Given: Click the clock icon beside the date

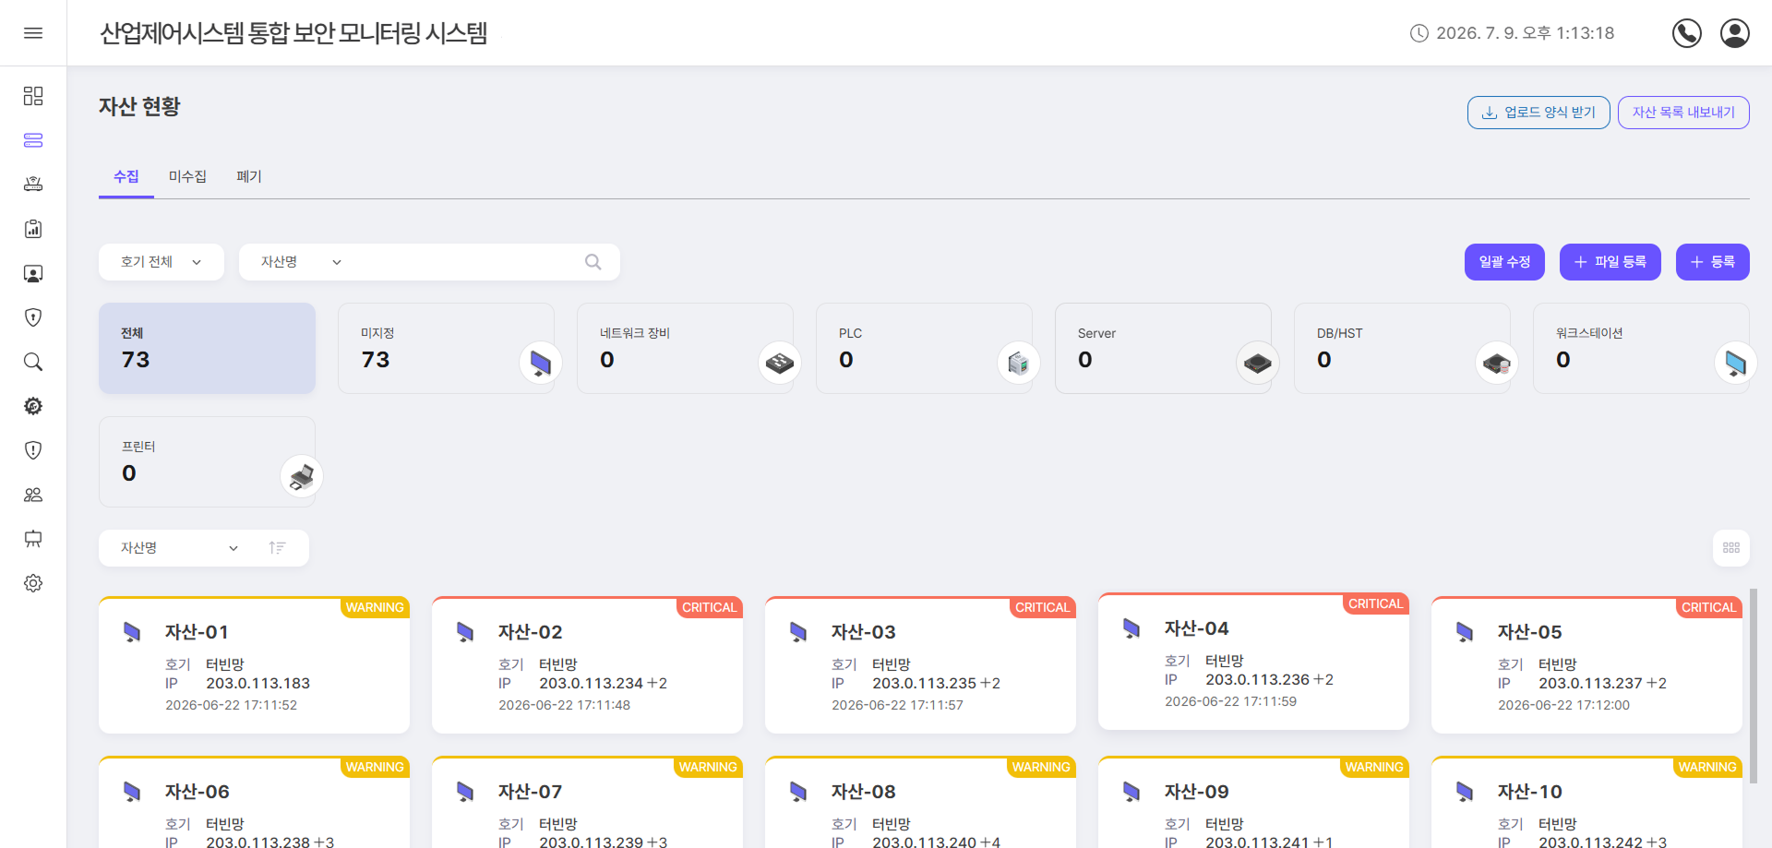Looking at the screenshot, I should [1419, 33].
